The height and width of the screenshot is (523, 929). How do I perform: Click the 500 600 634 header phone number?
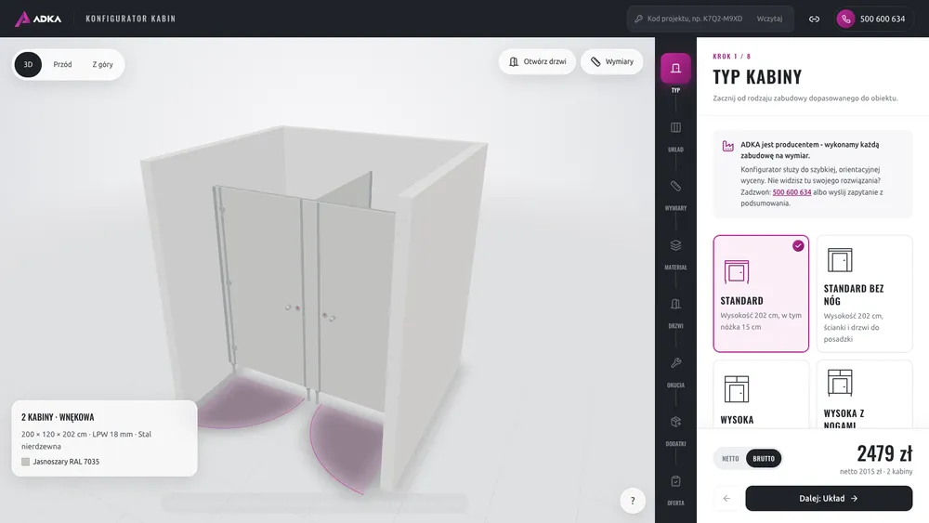pos(883,19)
